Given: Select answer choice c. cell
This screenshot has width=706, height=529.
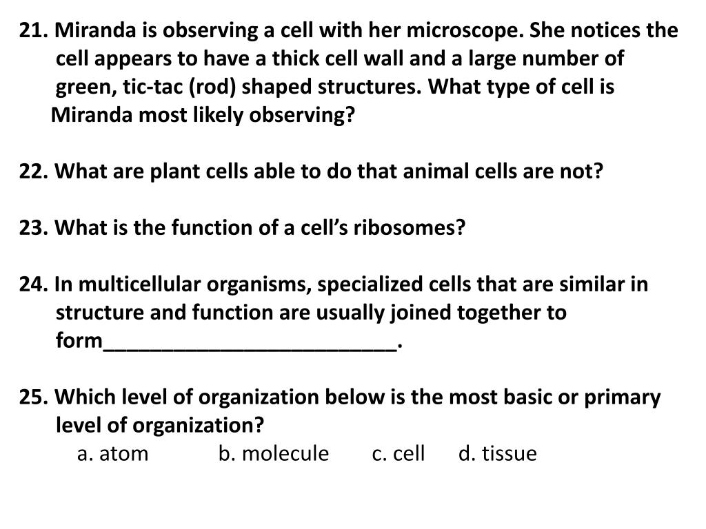Looking at the screenshot, I should pyautogui.click(x=399, y=453).
